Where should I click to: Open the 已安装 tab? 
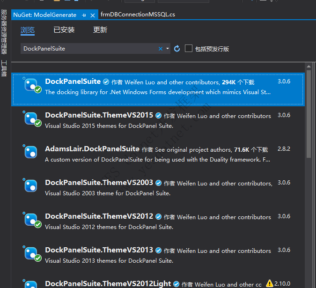click(64, 30)
